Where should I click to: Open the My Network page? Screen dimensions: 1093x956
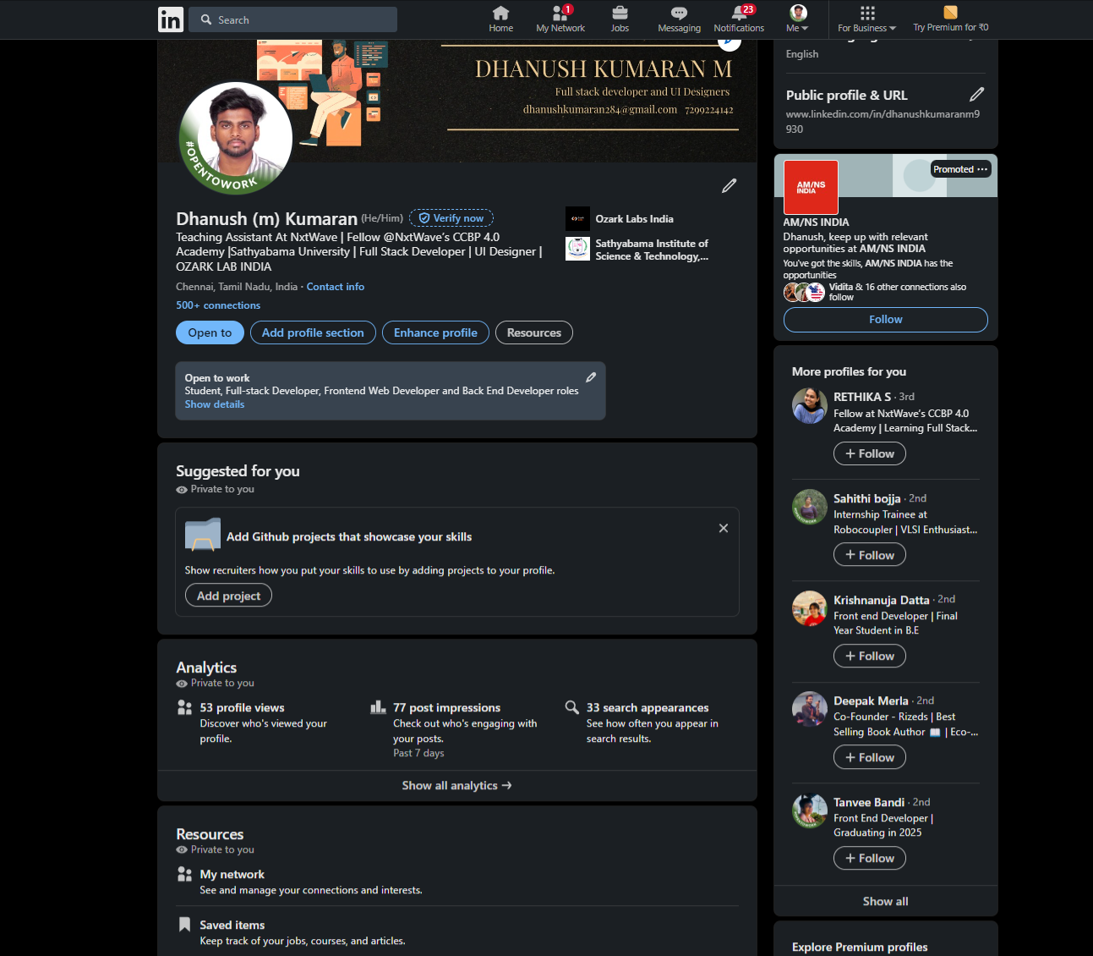tap(560, 19)
